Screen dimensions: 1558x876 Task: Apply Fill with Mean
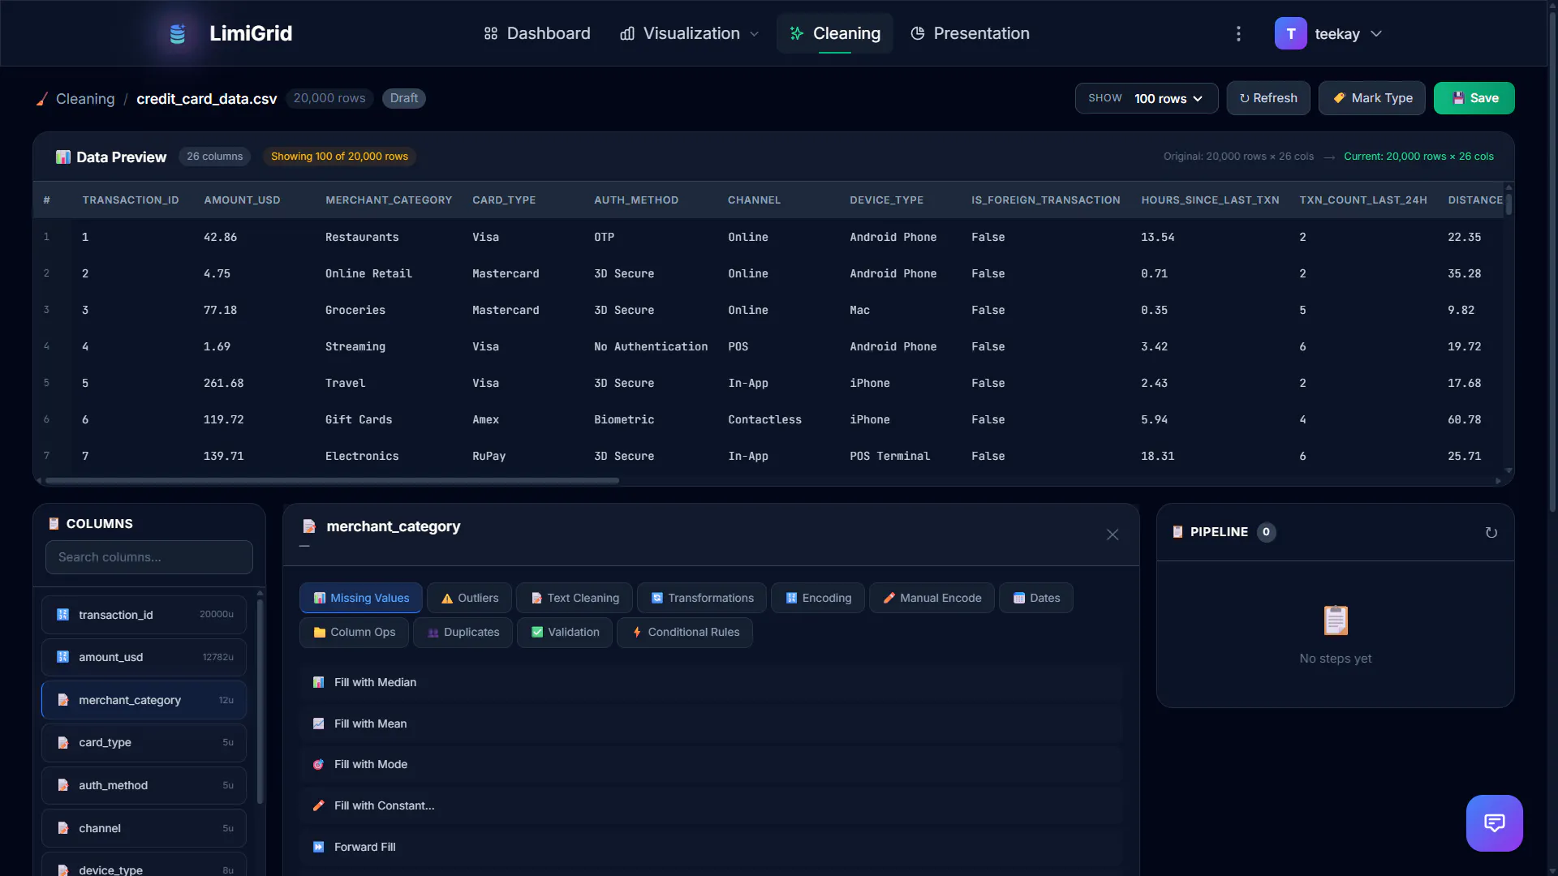(711, 724)
